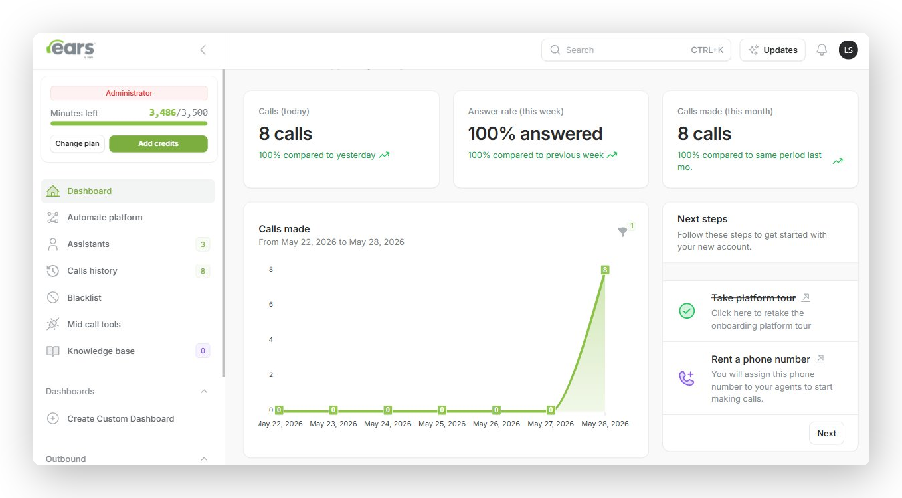Open the notifications bell icon

click(x=822, y=50)
